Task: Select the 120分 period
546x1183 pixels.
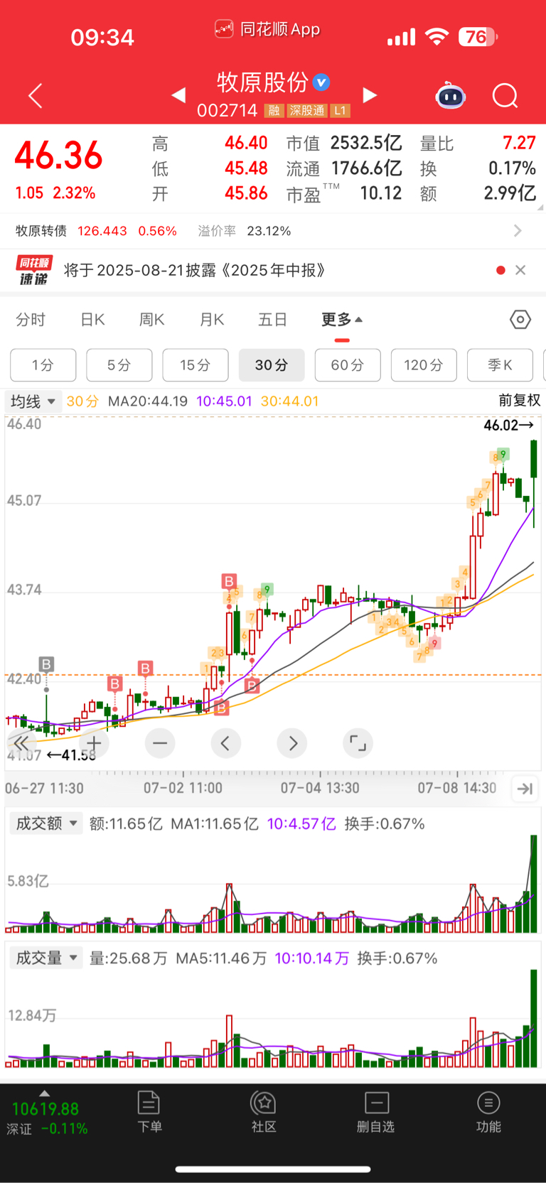Action: [423, 365]
